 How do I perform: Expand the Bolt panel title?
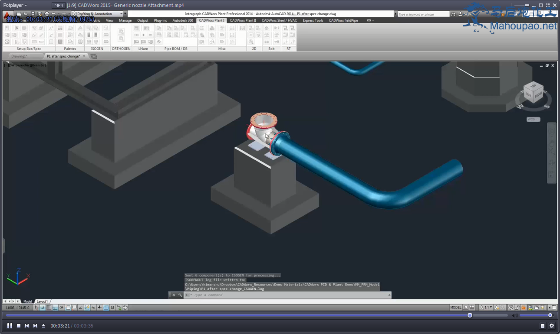(x=271, y=49)
